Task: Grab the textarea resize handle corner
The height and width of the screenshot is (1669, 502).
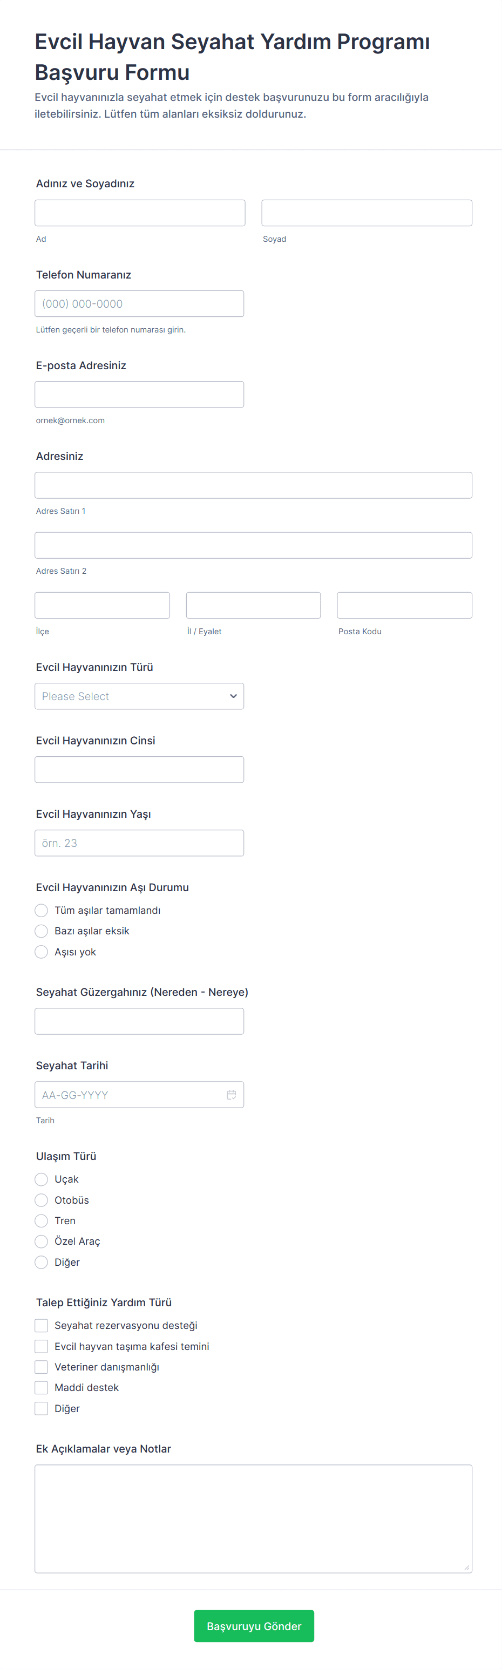Action: point(466,1568)
